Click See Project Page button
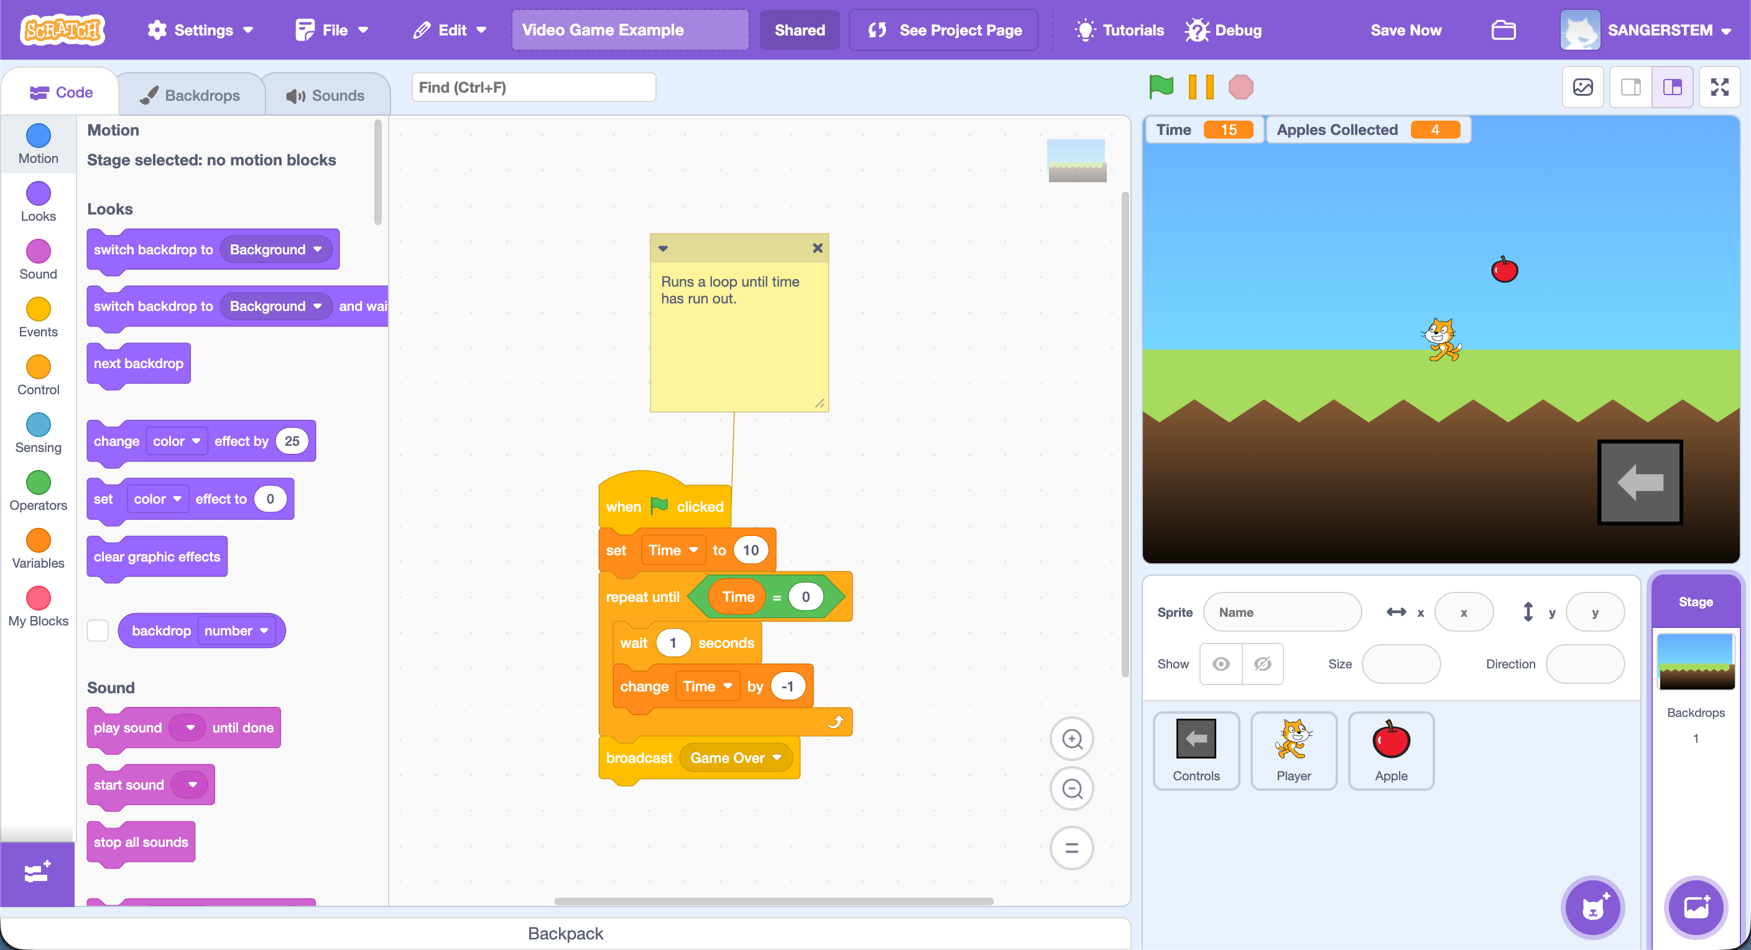 click(x=943, y=30)
